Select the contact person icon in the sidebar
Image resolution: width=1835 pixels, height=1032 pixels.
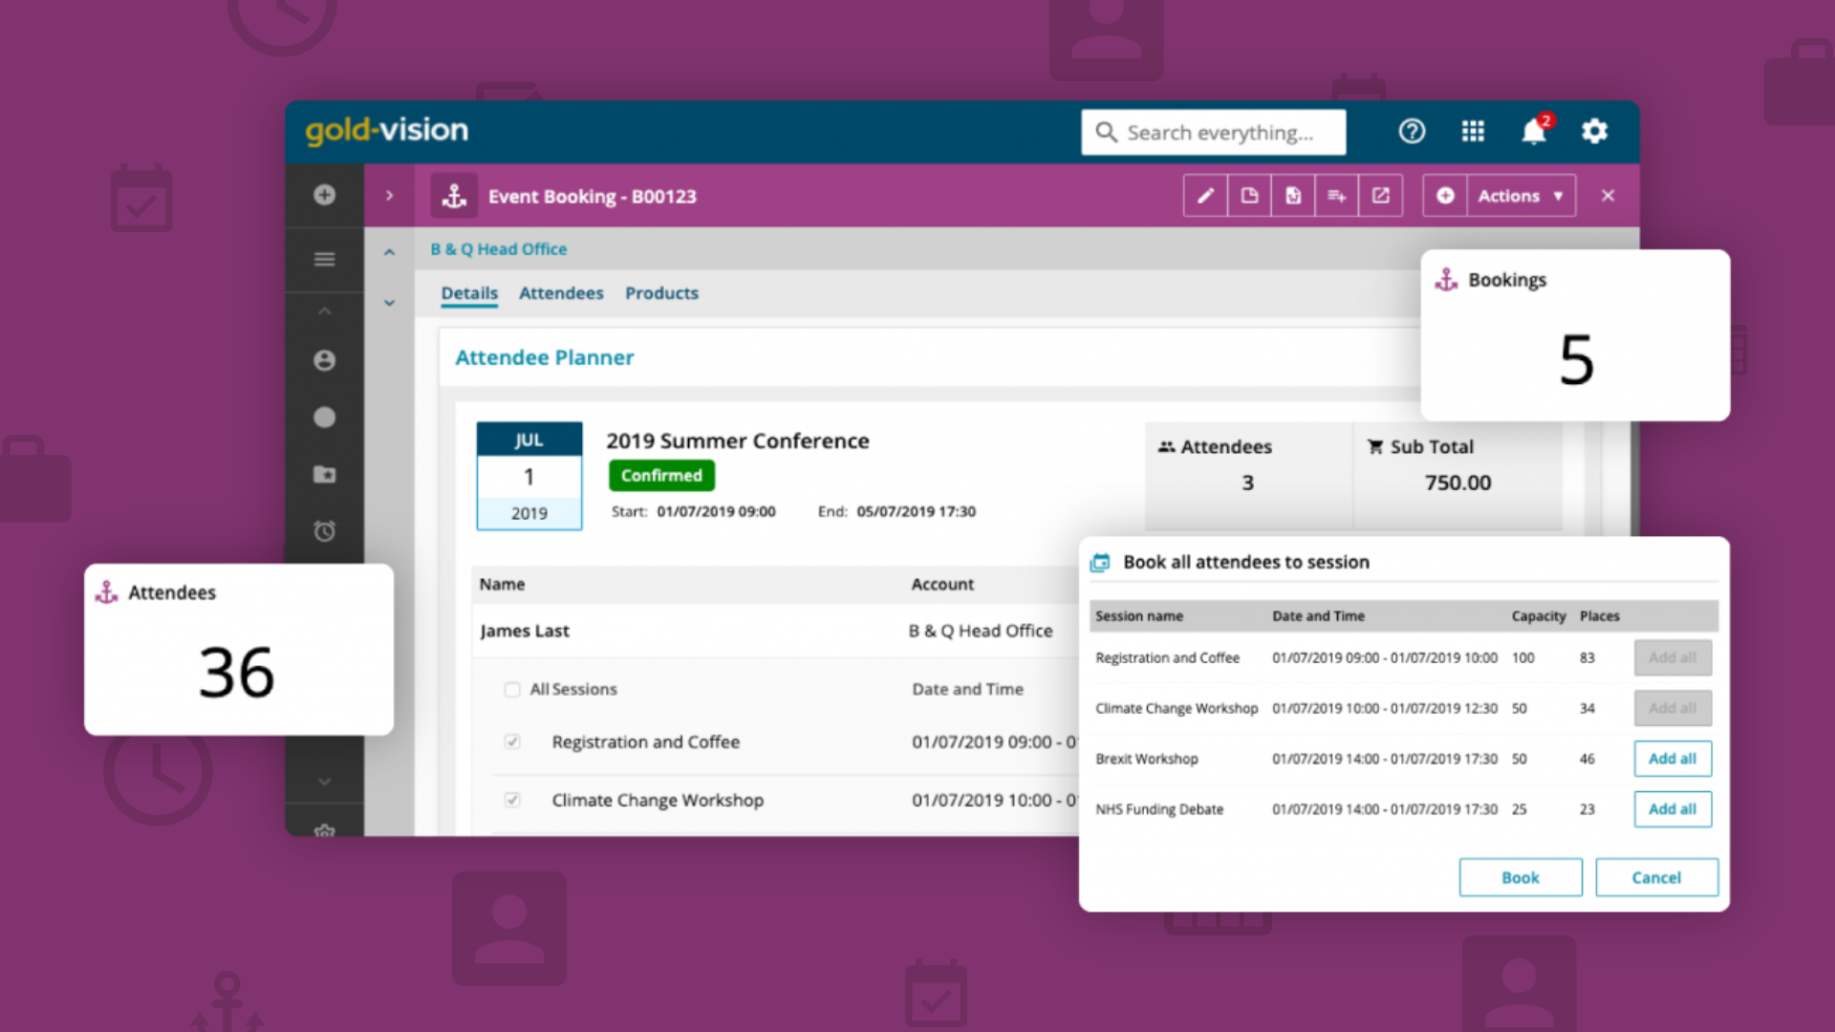[324, 360]
